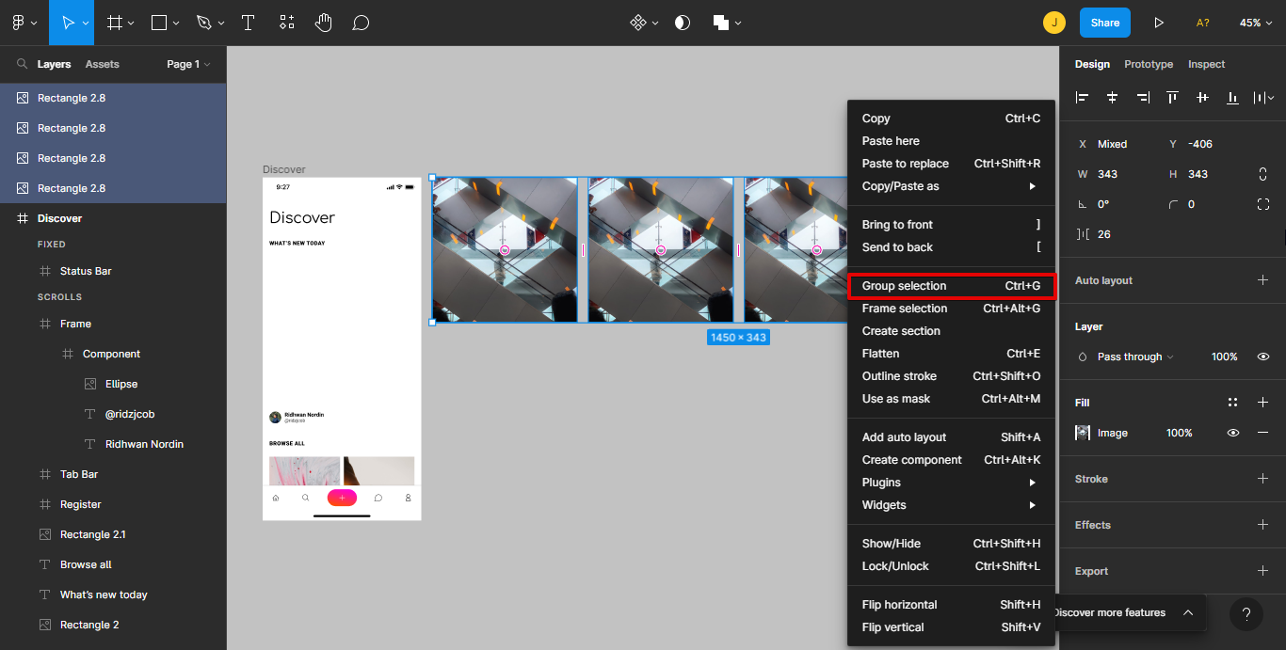Open the Figma main menu

coord(18,23)
